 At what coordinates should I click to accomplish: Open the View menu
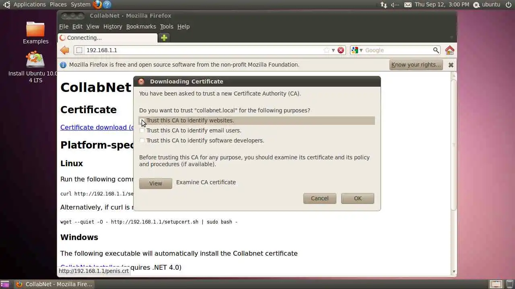pyautogui.click(x=93, y=26)
